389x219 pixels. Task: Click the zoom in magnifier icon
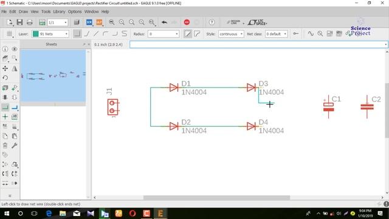coord(122,23)
